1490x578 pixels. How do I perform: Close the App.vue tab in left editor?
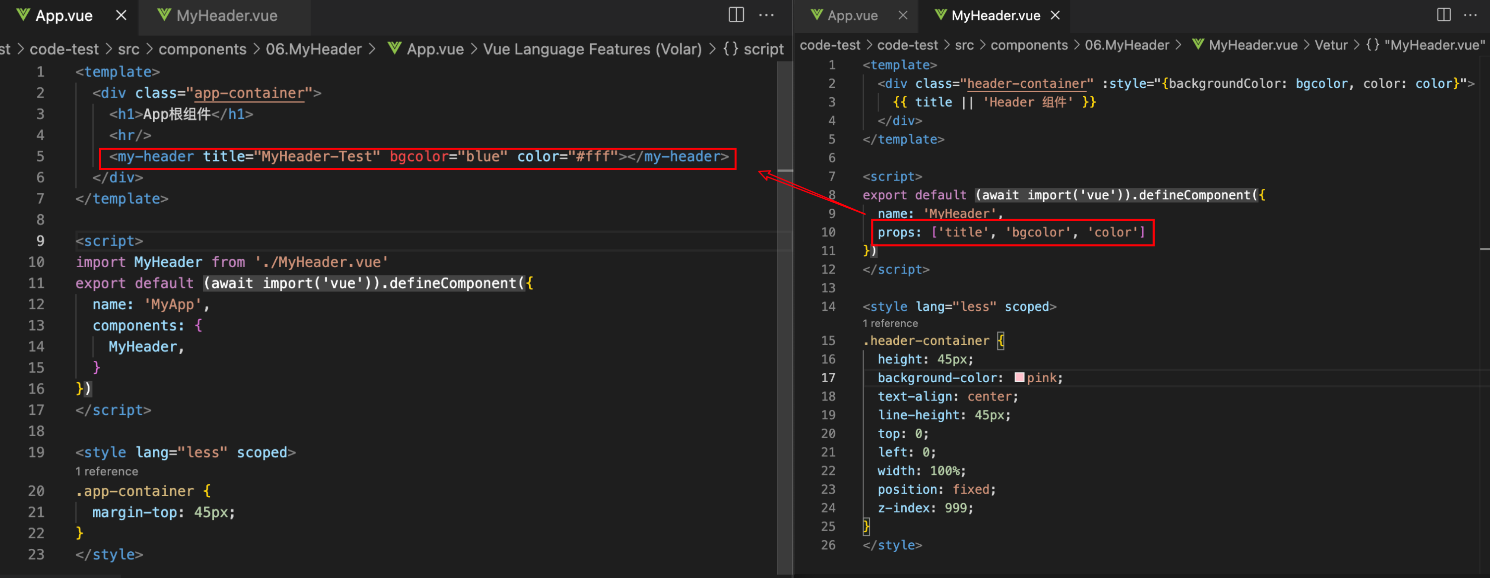click(x=121, y=15)
